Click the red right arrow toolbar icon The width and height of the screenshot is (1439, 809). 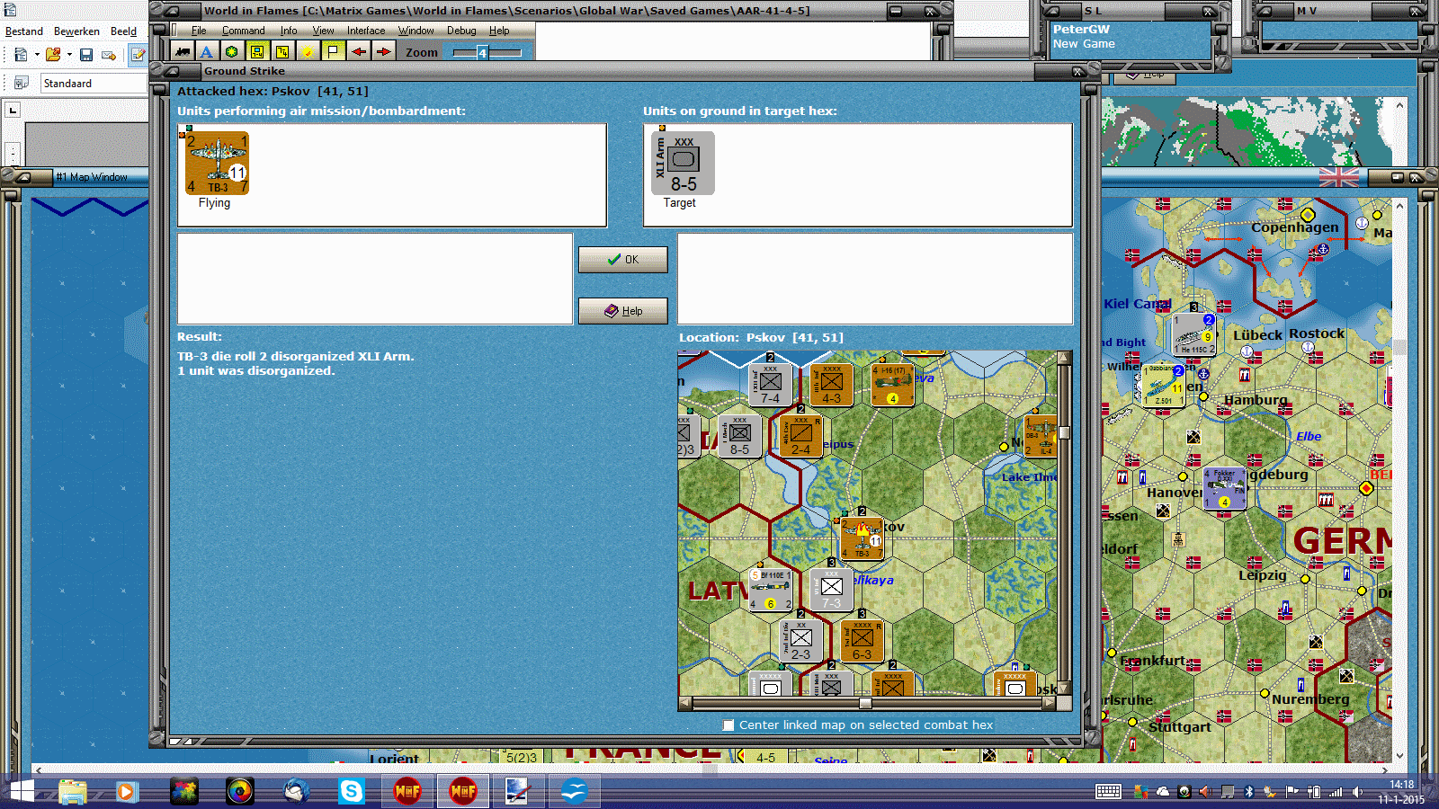(384, 51)
